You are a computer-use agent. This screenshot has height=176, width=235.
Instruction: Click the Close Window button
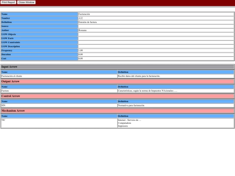tap(27, 3)
